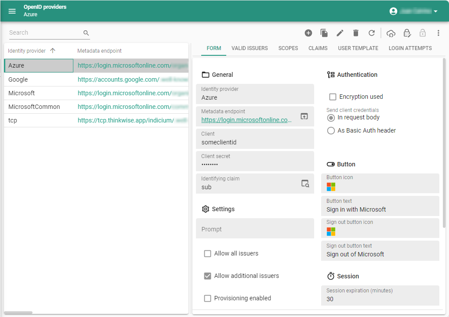The height and width of the screenshot is (317, 449).
Task: Open lookup icon for Identifying claim
Action: click(305, 184)
